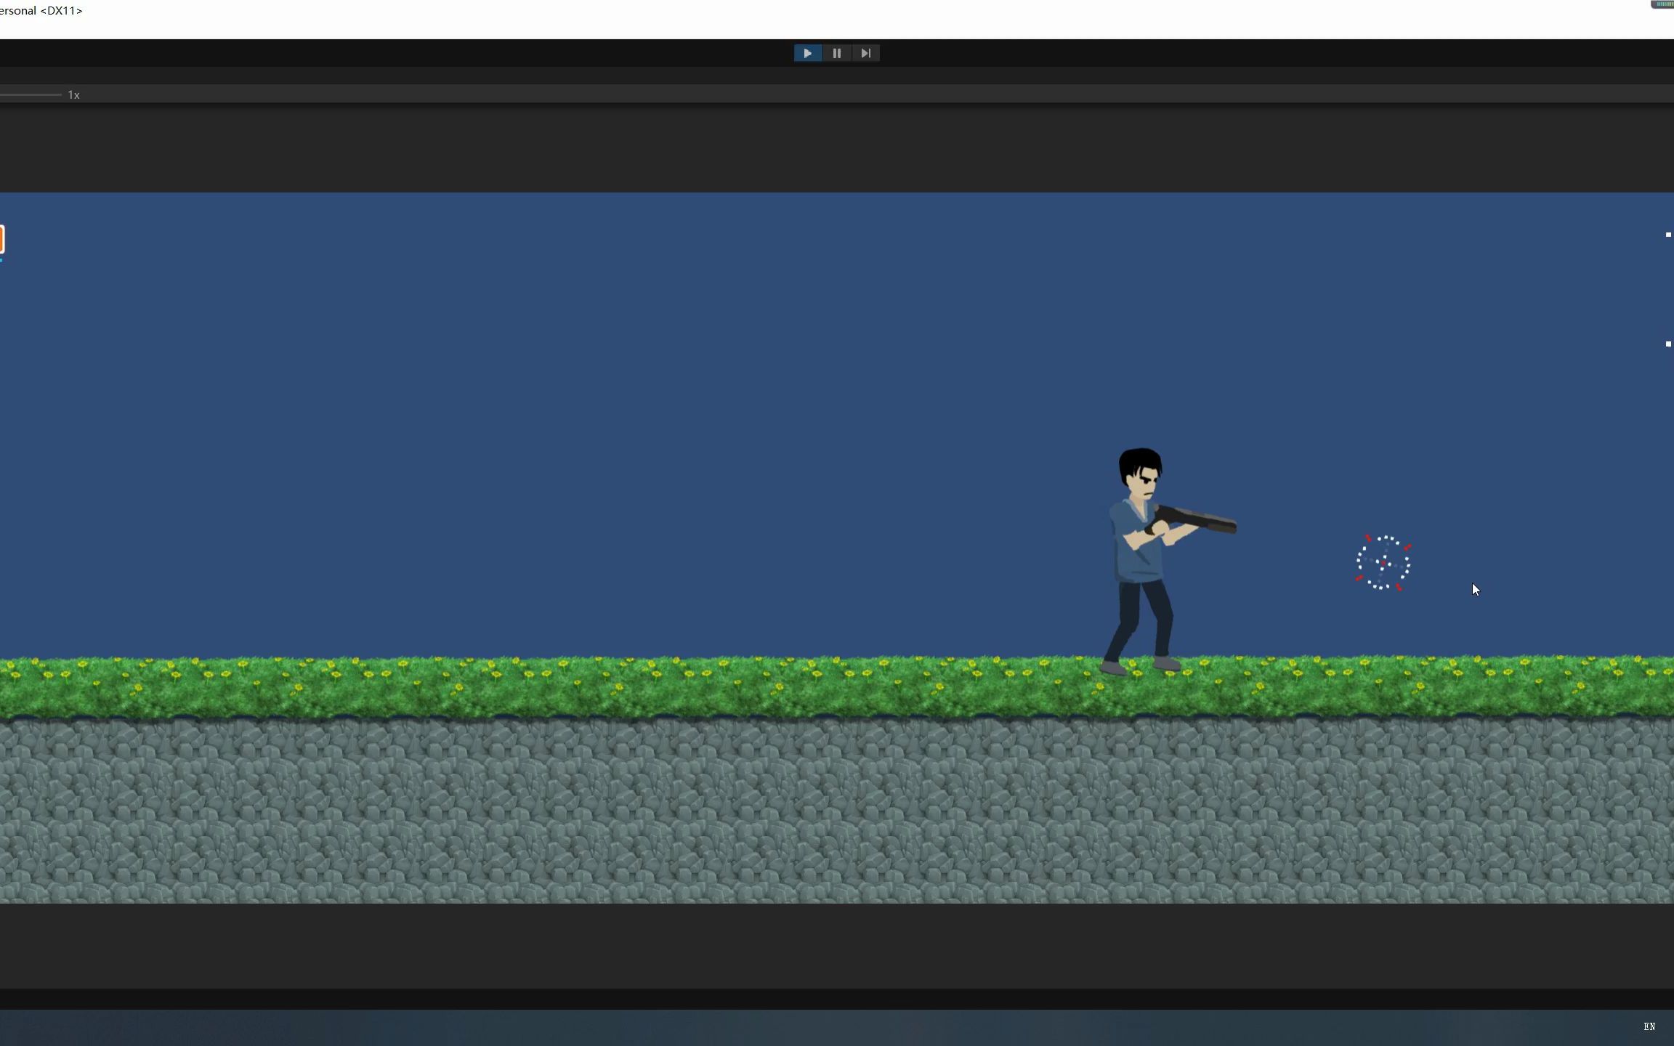Toggle the Play button to exit play mode
Image resolution: width=1674 pixels, height=1046 pixels.
(807, 52)
